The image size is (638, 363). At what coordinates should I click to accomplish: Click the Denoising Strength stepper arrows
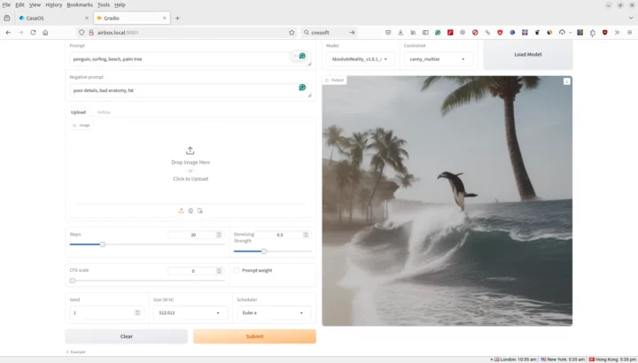coord(306,235)
